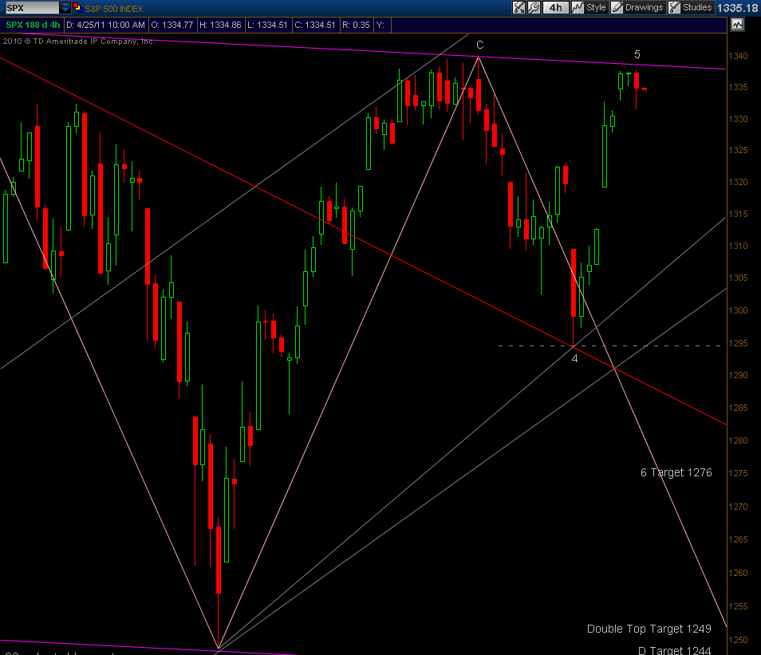This screenshot has height=655, width=761.
Task: Open the Style menu
Action: pos(589,7)
